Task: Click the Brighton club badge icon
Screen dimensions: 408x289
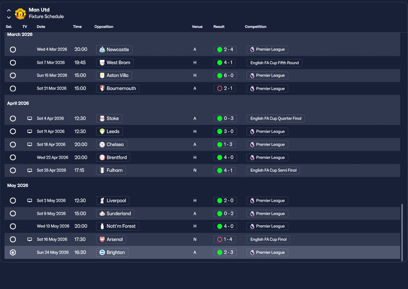Action: [x=102, y=252]
